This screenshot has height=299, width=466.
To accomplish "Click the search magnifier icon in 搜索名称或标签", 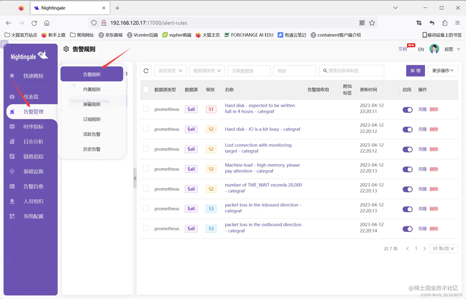I will [x=325, y=71].
